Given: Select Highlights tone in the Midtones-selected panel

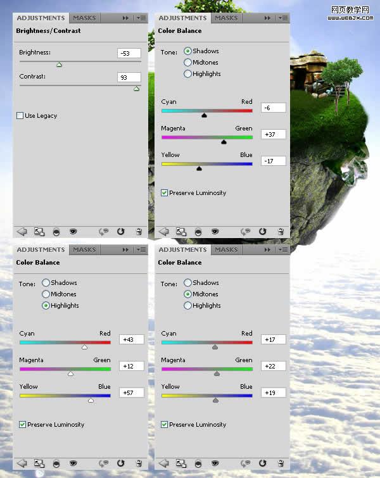Looking at the screenshot, I should coord(187,305).
